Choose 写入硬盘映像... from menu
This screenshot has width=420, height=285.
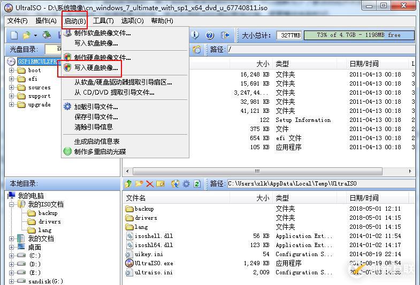(125, 68)
